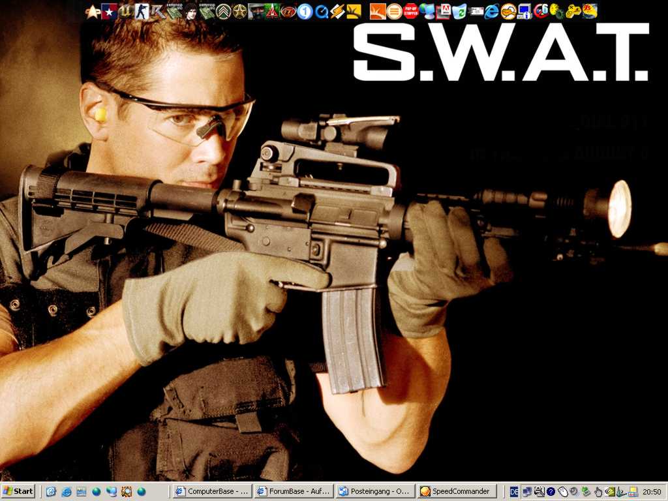The height and width of the screenshot is (501, 668).
Task: Open the Recycle Bin shortcut
Action: click(459, 12)
